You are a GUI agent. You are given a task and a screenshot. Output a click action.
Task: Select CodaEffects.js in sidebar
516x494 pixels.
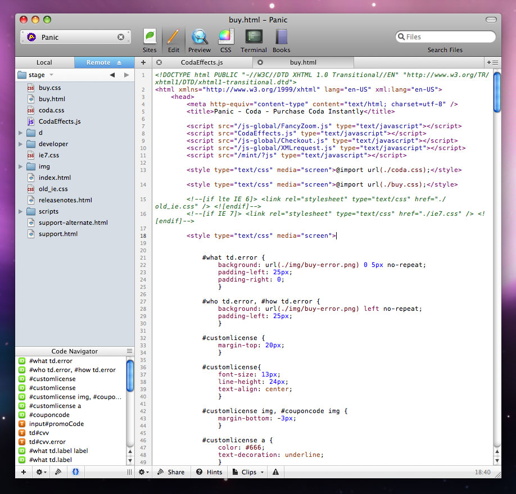point(75,121)
